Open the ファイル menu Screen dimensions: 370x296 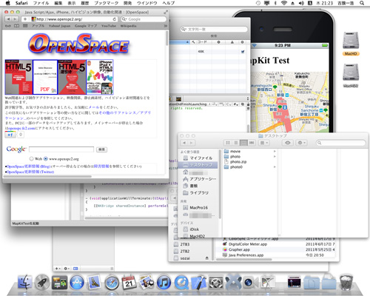click(x=41, y=3)
